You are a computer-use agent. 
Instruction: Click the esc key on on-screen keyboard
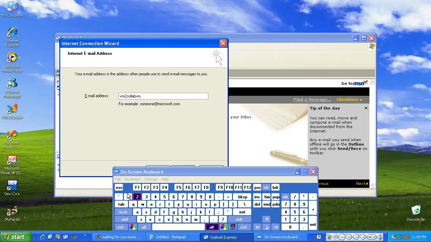[x=119, y=188]
